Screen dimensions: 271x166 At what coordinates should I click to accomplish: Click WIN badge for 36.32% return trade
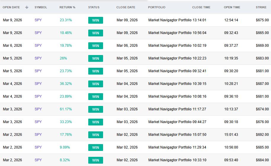click(x=95, y=84)
